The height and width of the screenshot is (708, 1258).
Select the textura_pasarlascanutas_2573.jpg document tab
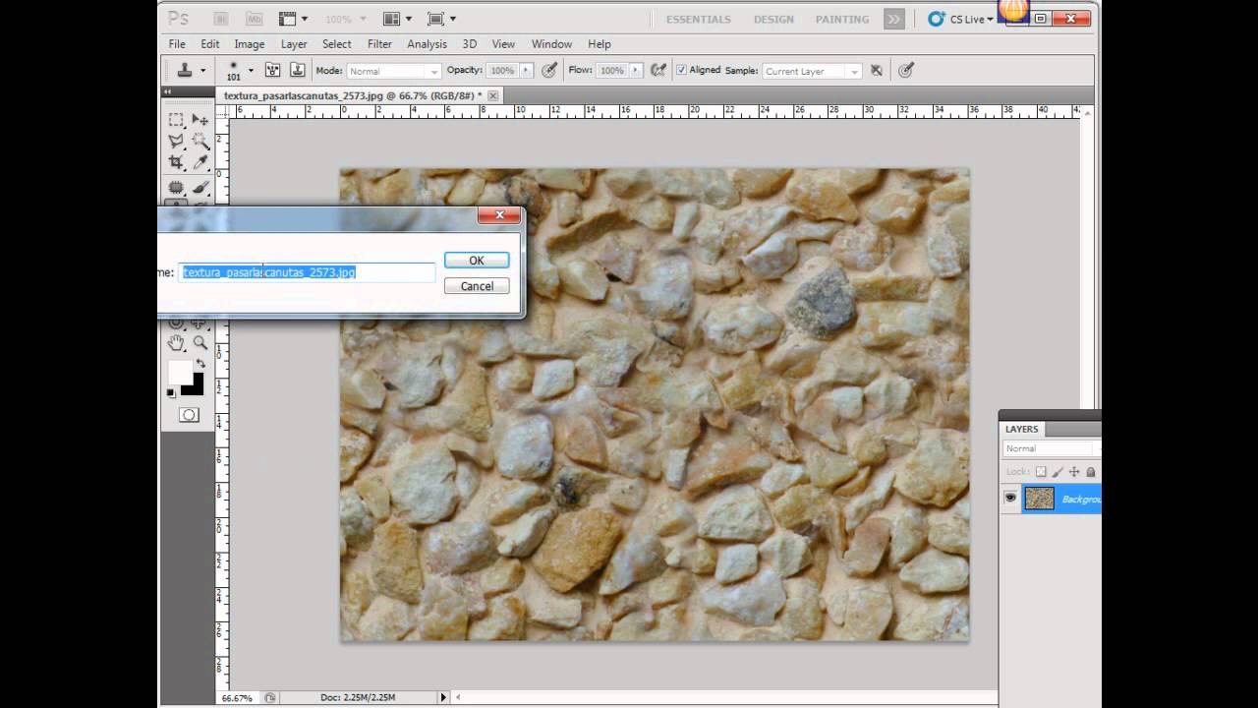tap(352, 95)
